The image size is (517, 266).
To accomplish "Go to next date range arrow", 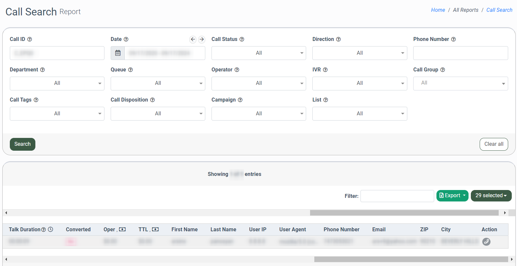I will [x=202, y=39].
